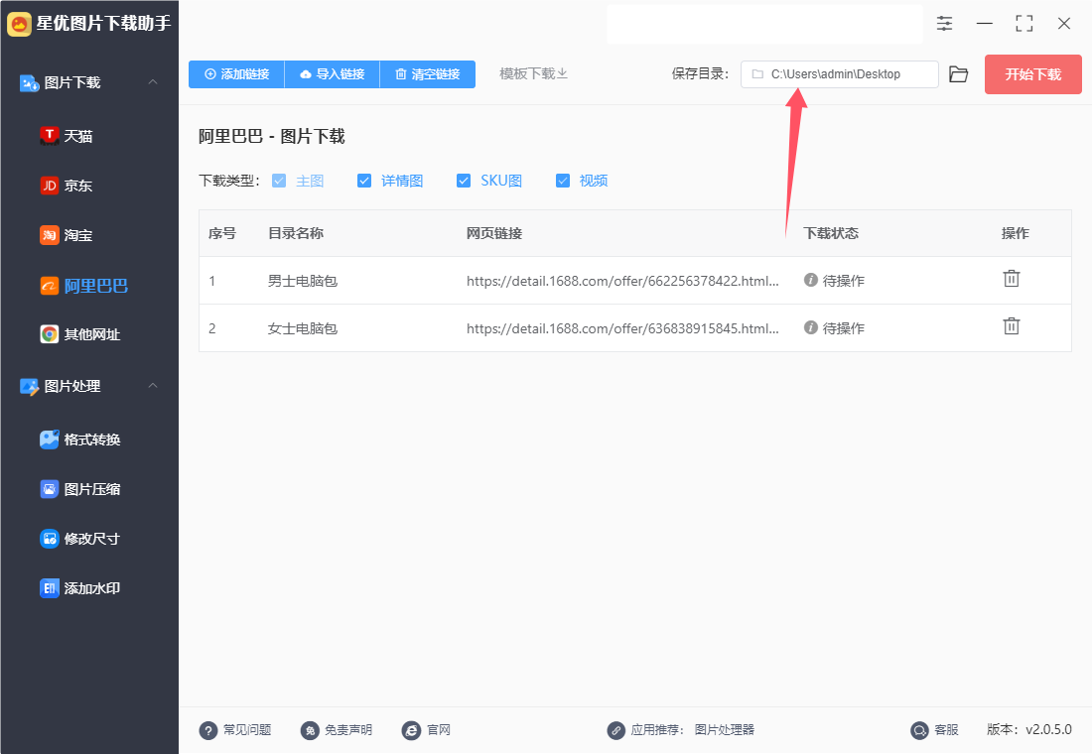Viewport: 1092px width, 754px height.
Task: Open recommended app 图片处理器
Action: coord(725,729)
